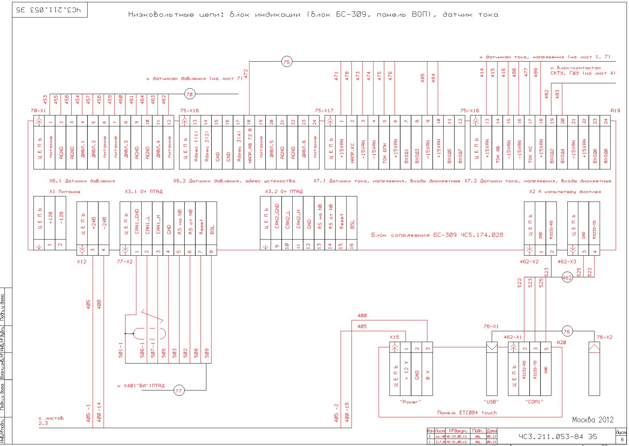
Task: Select the note 'к датчикам давления (на лист 7)'
Action: (194, 79)
